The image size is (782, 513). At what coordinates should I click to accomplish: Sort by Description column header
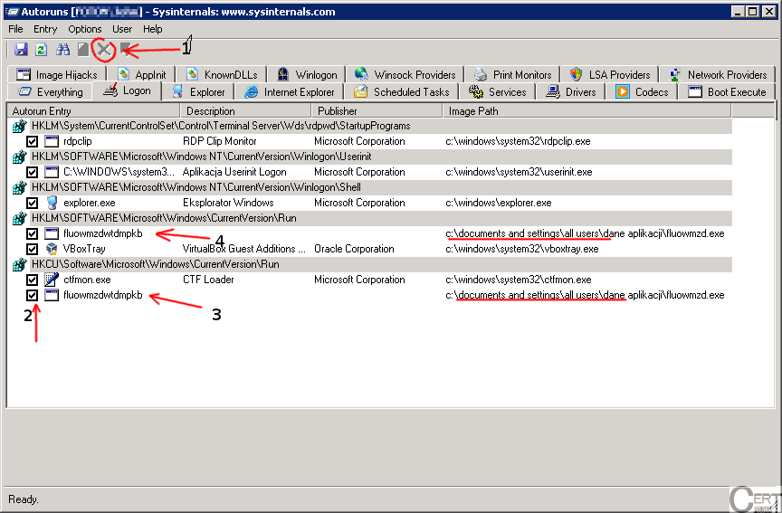245,111
